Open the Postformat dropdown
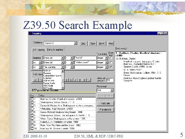Screen dimensions: 185x139 pyautogui.click(x=112, y=90)
